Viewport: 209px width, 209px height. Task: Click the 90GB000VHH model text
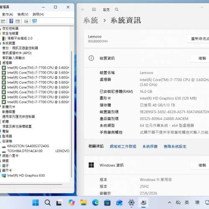pyautogui.click(x=98, y=41)
